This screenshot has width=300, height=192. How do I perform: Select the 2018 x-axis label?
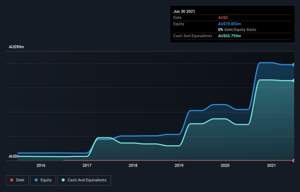coord(133,165)
